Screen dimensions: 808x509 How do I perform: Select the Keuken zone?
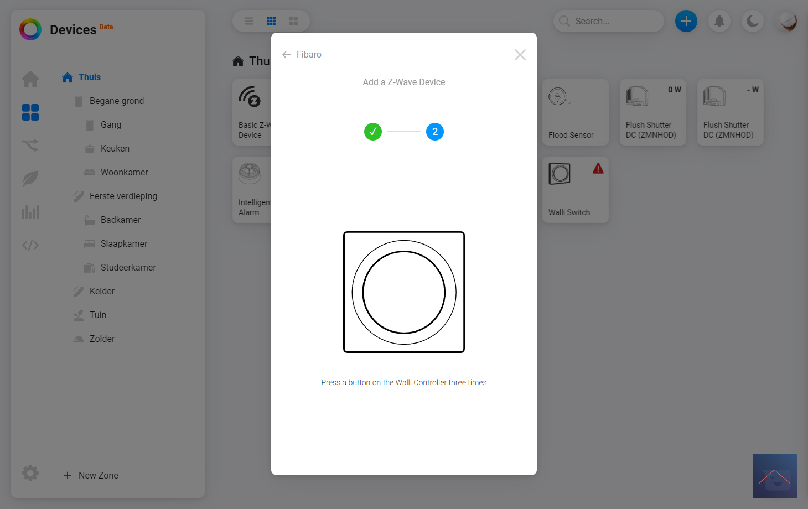click(107, 148)
